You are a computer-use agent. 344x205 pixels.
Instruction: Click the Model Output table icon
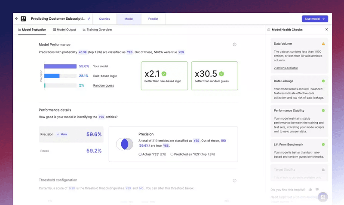[x=55, y=30]
